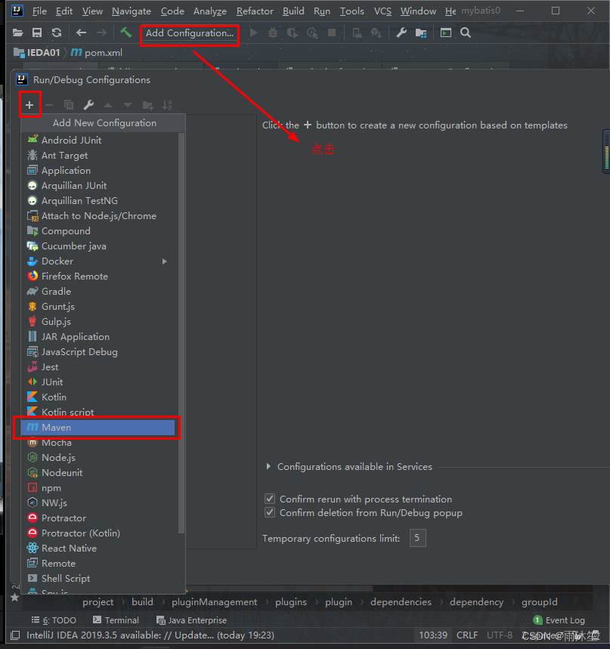Click Edit Templates wrench in dialog
Screen dimensions: 610x649
tap(88, 105)
